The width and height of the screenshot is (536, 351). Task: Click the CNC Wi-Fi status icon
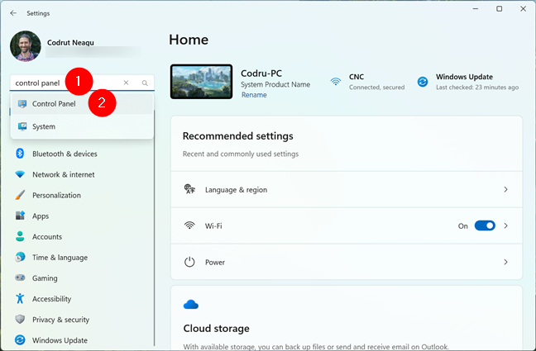(x=336, y=82)
